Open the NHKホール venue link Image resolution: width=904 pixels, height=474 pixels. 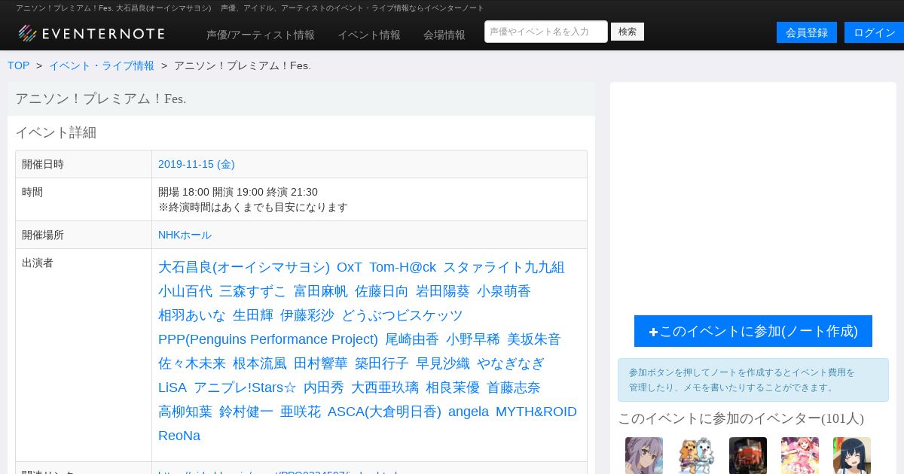[185, 235]
